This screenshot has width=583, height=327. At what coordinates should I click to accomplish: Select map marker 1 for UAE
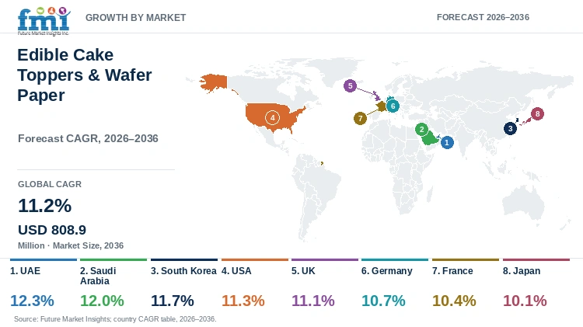click(x=447, y=142)
